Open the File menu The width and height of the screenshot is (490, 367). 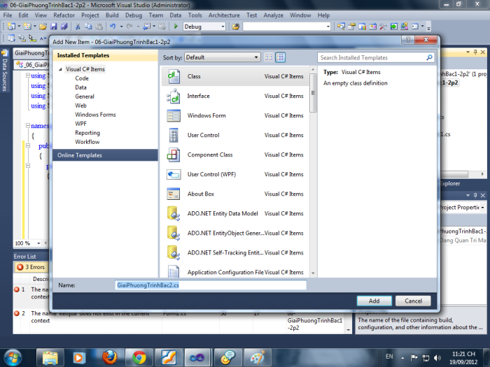pyautogui.click(x=8, y=15)
